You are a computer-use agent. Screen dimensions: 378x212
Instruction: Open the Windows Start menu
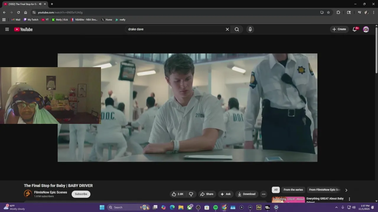tap(102, 207)
